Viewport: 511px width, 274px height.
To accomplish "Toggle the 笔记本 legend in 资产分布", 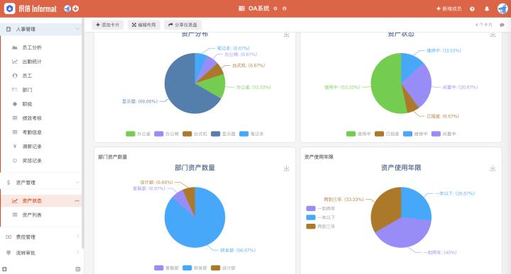I will (x=251, y=134).
